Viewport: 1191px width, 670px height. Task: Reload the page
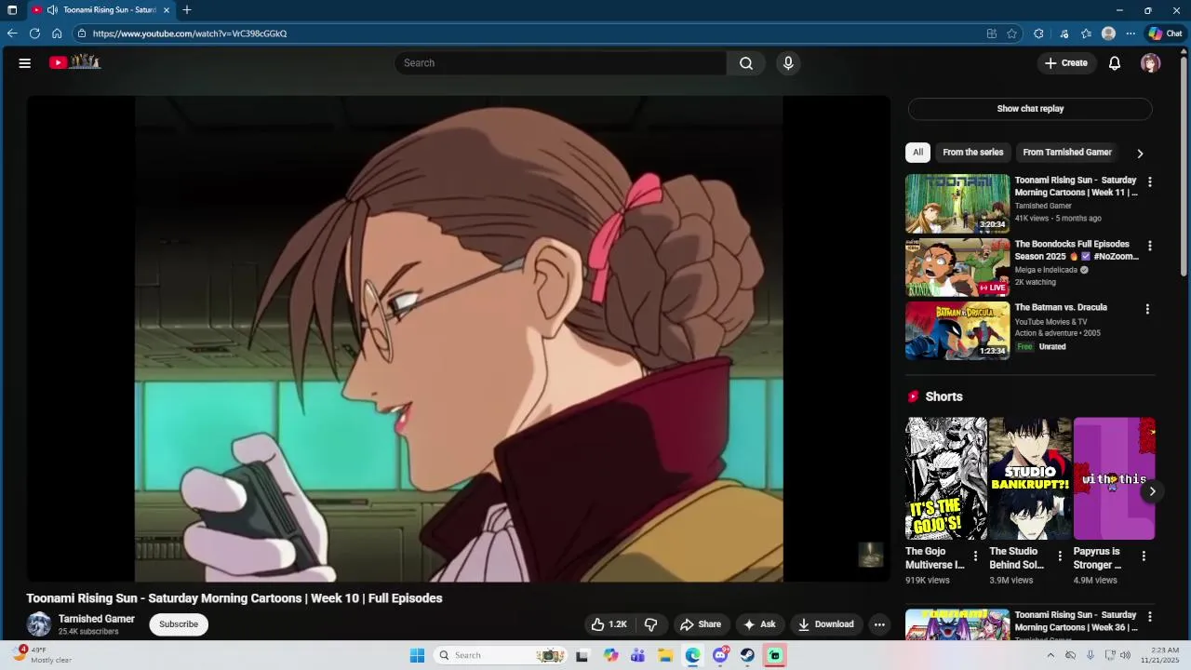34,33
